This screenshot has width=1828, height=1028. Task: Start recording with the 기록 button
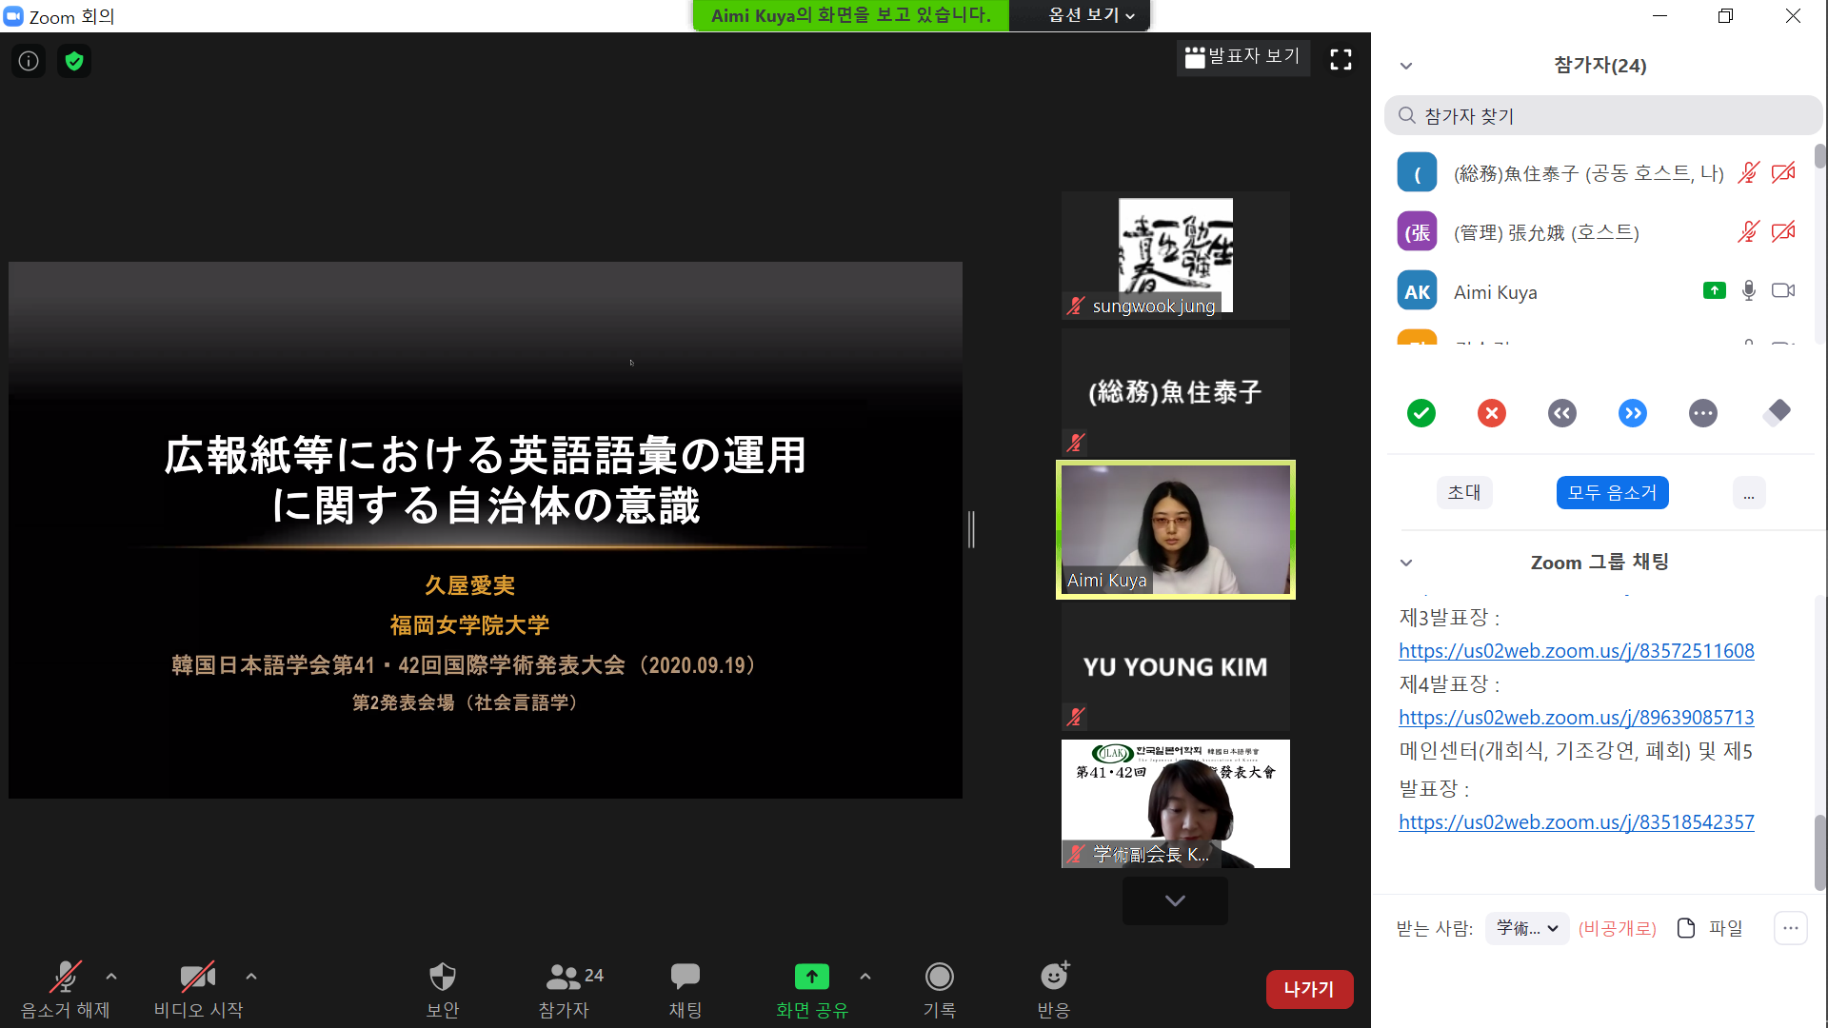pos(939,988)
